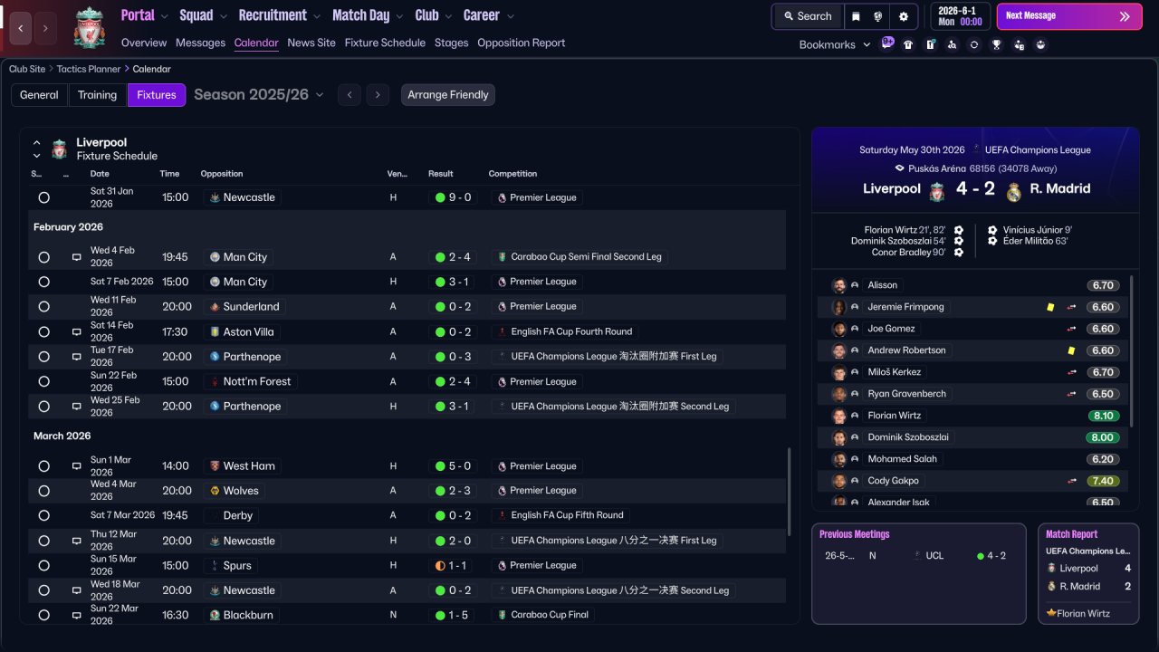Click the Real Madrid crest in match summary
Image resolution: width=1159 pixels, height=652 pixels.
pyautogui.click(x=1014, y=190)
